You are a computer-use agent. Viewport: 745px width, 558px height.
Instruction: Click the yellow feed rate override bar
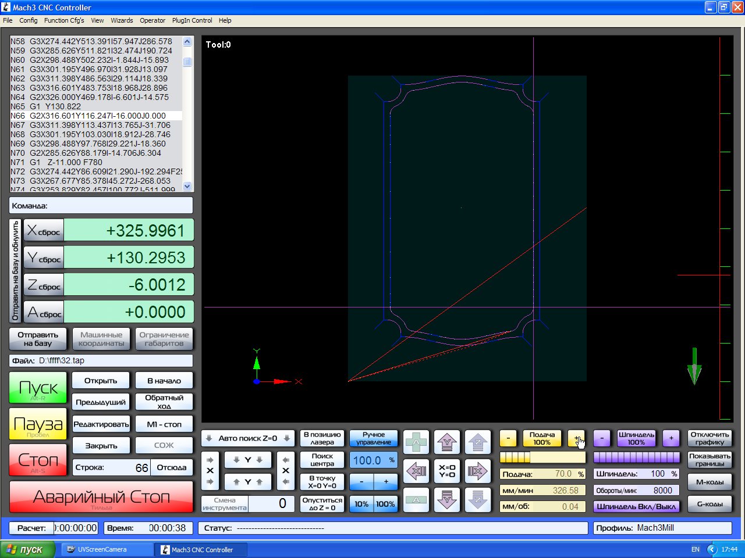coord(542,457)
